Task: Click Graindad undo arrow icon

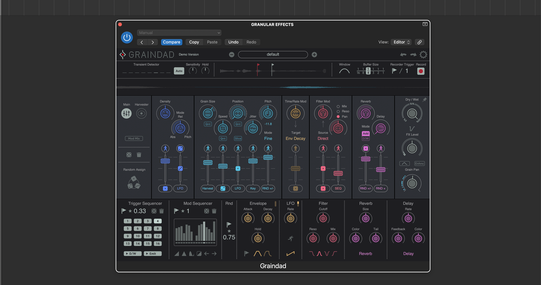Action: pyautogui.click(x=403, y=54)
